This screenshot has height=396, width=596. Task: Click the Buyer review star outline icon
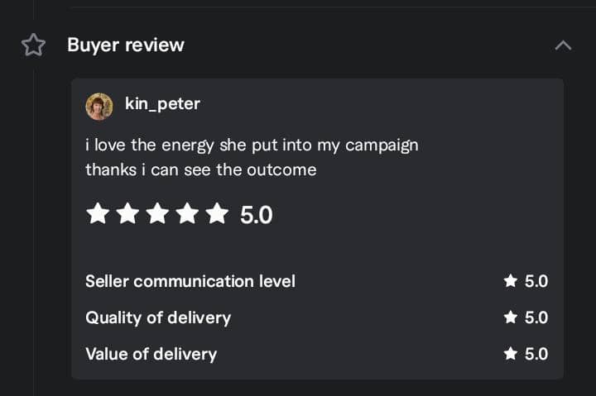33,45
